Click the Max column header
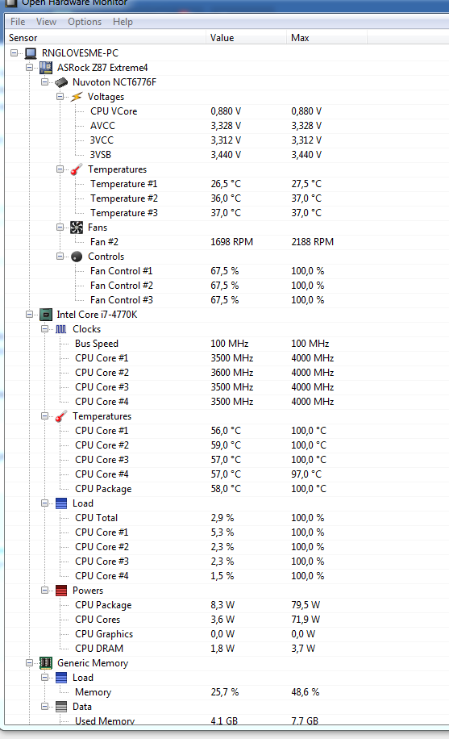 point(327,38)
